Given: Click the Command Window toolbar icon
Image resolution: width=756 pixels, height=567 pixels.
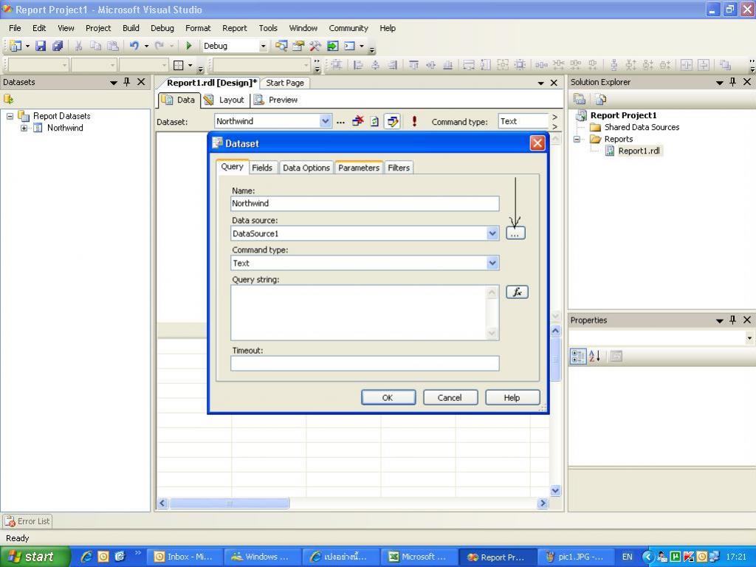Looking at the screenshot, I should click(x=349, y=46).
